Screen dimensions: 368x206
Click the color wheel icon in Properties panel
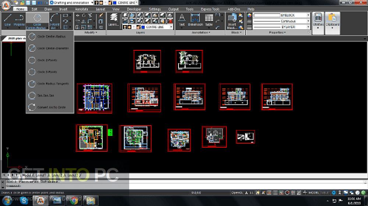click(249, 15)
